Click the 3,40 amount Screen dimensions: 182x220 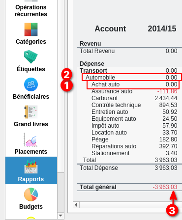(x=172, y=153)
